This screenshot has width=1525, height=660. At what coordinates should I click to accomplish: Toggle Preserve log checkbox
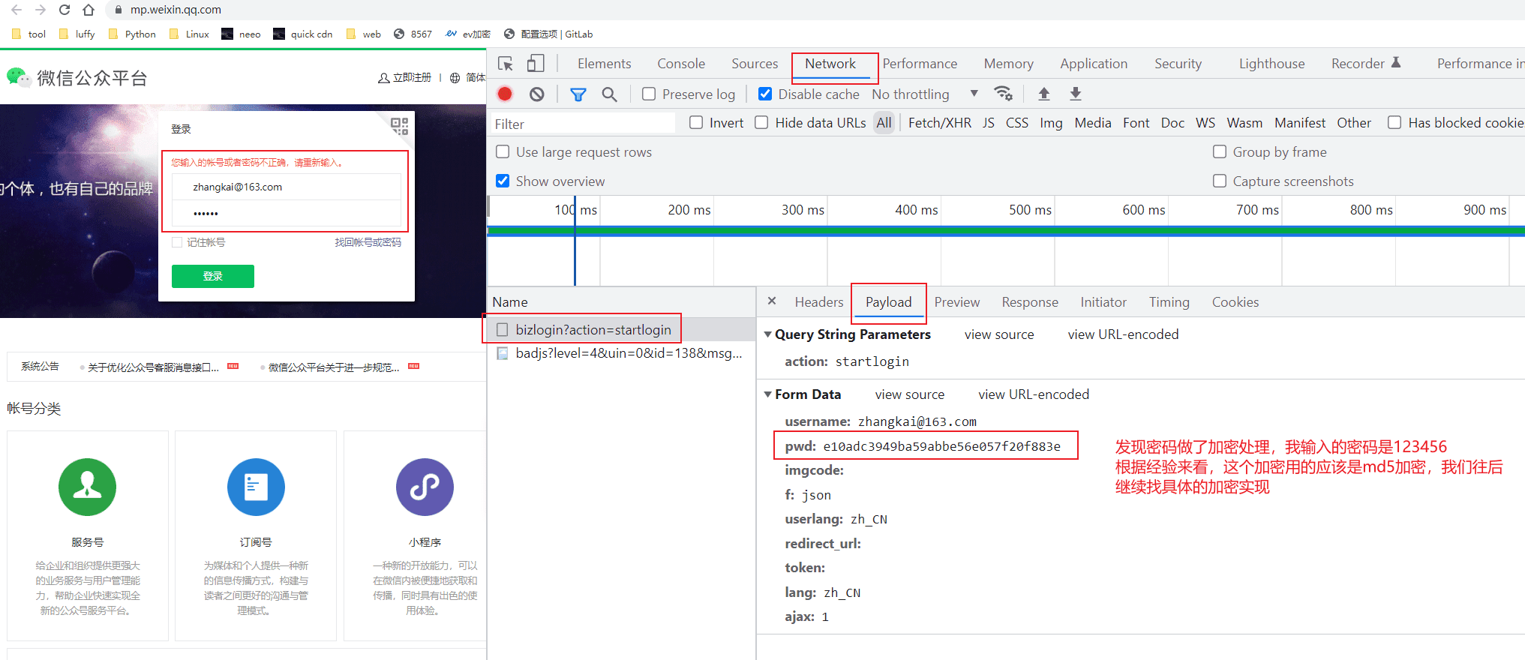(x=649, y=94)
